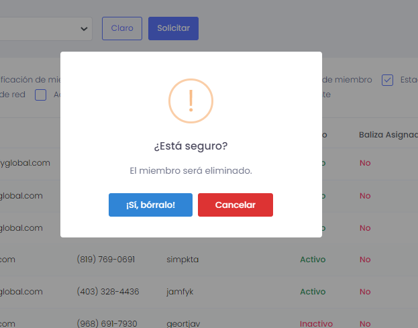Viewport: 418px width, 328px height.
Task: Select phone number (819) 769-0691
Action: [x=105, y=260]
